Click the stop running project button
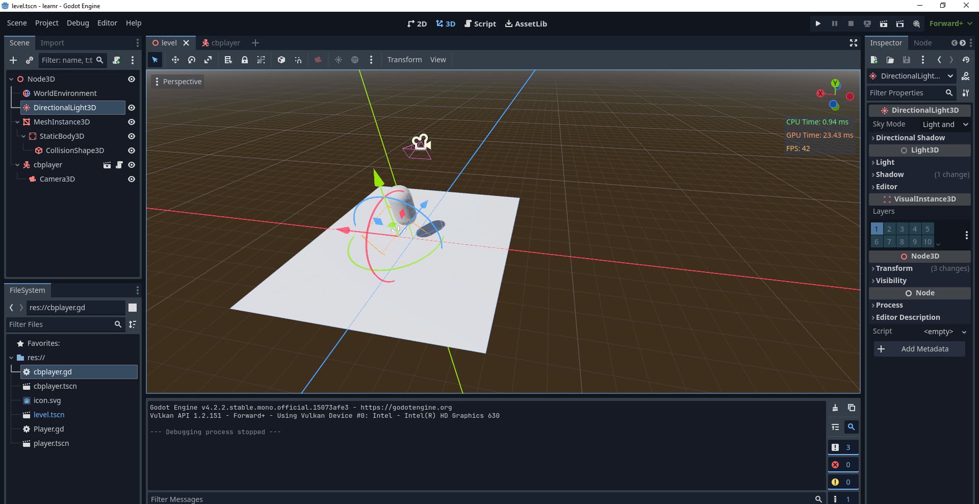Image resolution: width=979 pixels, height=504 pixels. (851, 23)
